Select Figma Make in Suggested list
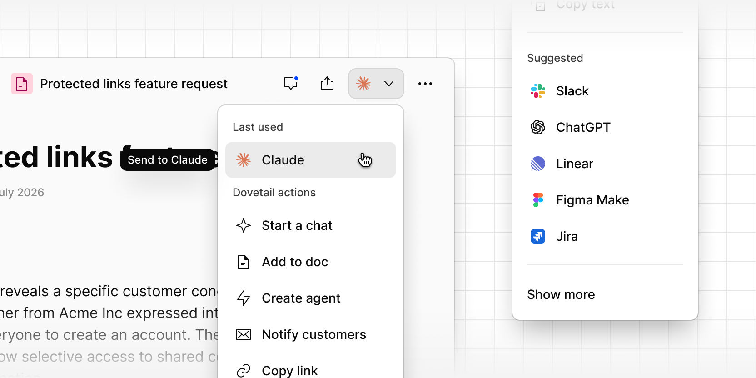 (605, 200)
